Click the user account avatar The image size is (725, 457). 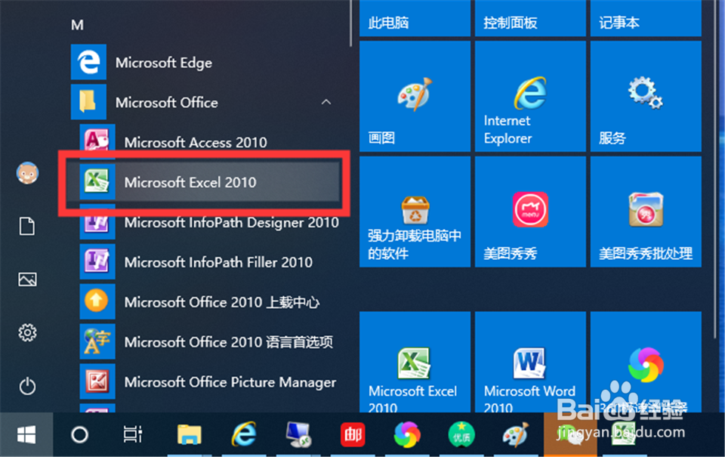pyautogui.click(x=27, y=173)
